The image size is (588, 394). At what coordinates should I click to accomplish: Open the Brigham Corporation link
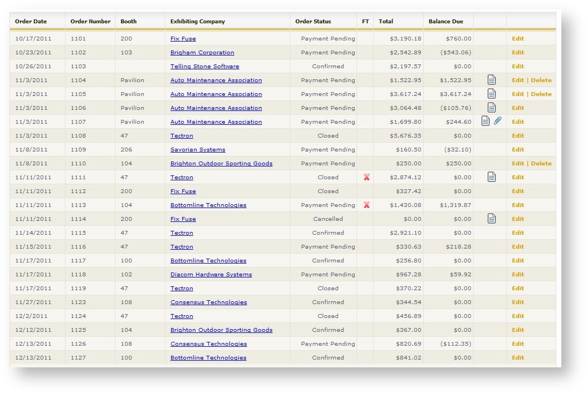(201, 52)
